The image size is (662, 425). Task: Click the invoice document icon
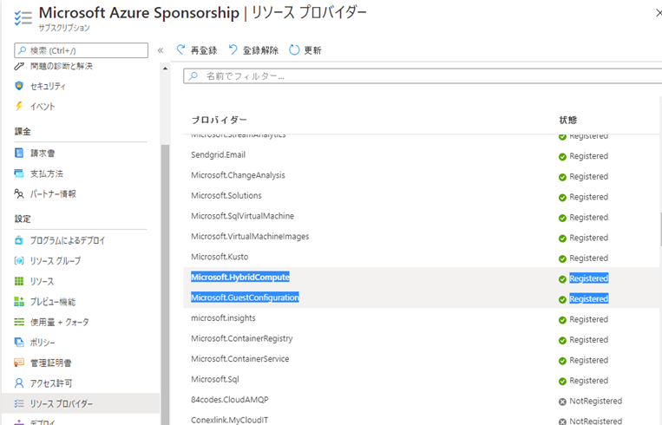(19, 153)
